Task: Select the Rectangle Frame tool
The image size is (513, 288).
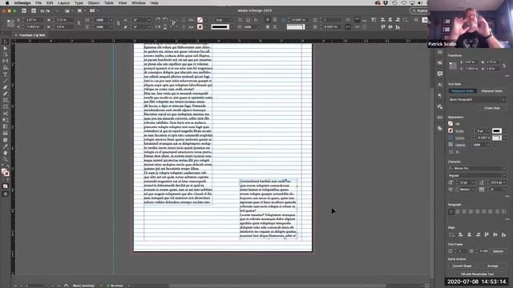Action: pos(6,101)
